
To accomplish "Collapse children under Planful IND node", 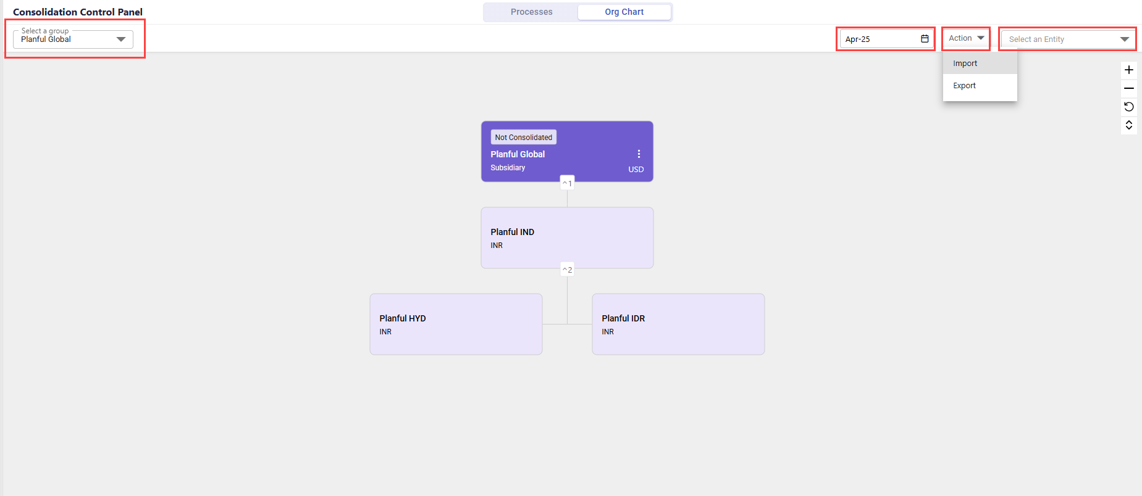I will click(x=567, y=270).
